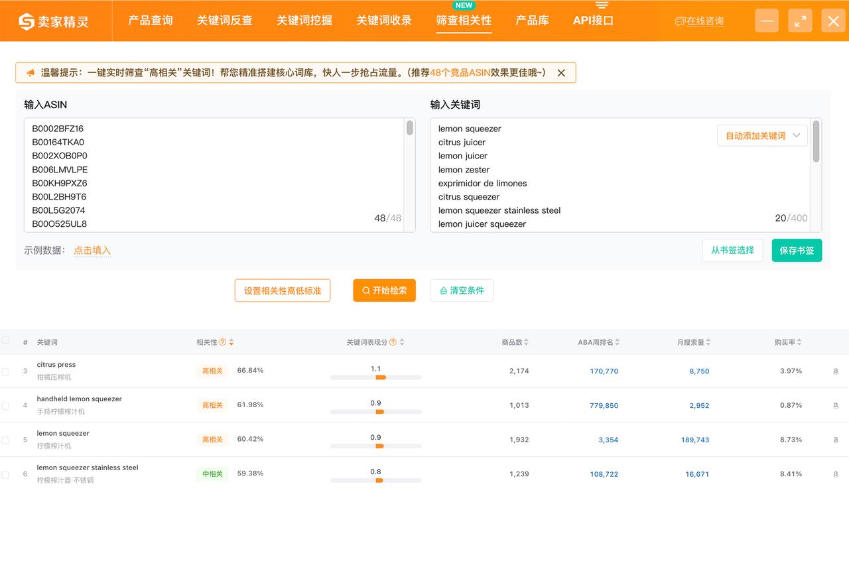Click the fullscreen expand window icon
Image resolution: width=849 pixels, height=567 pixels.
[x=801, y=21]
